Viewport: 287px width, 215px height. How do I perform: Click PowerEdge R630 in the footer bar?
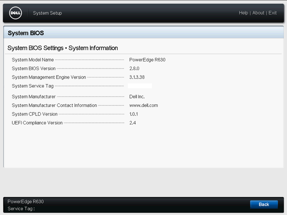(25, 201)
